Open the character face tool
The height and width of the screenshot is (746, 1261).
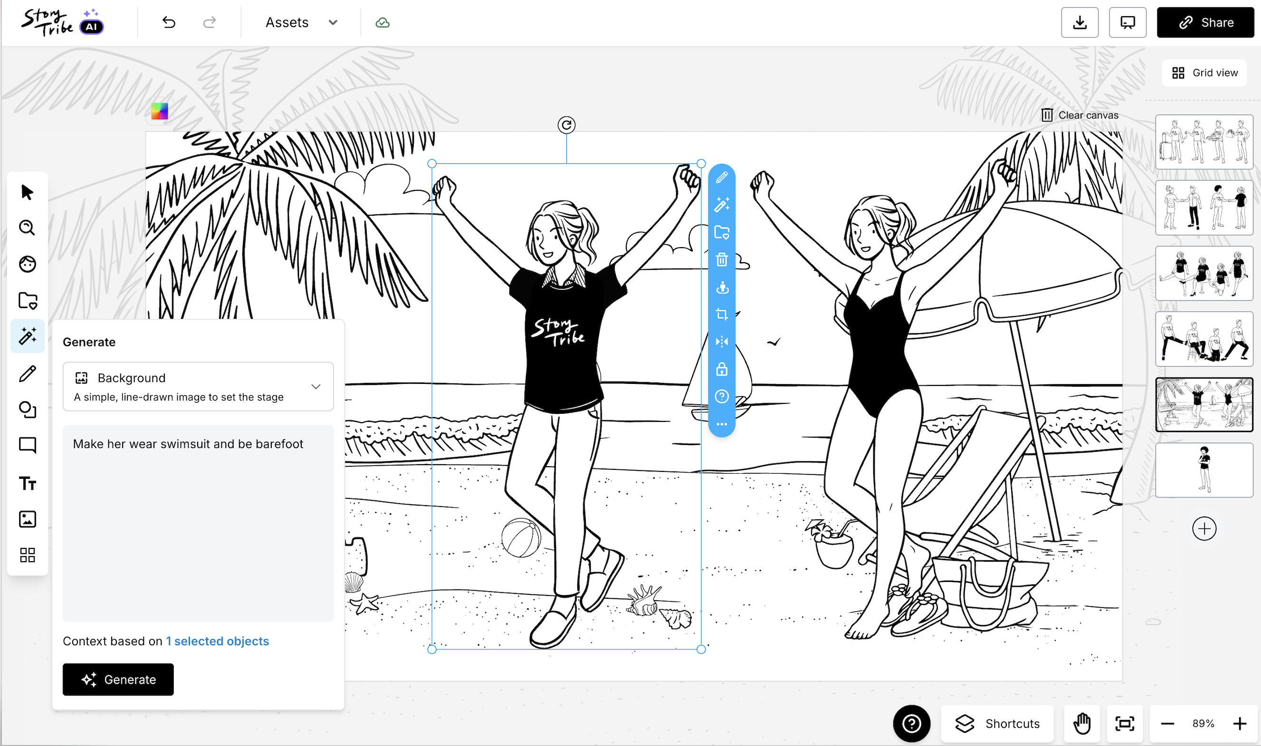coord(27,264)
